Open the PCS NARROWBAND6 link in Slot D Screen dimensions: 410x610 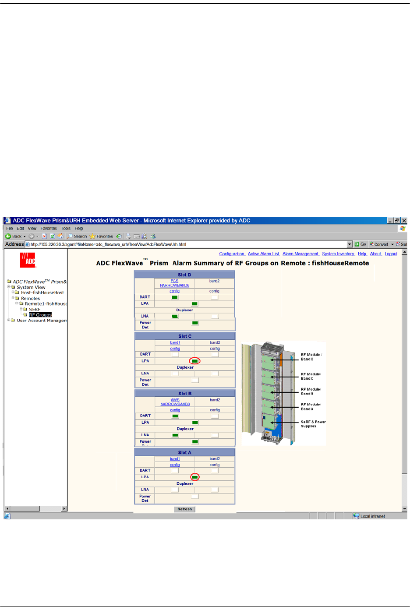[174, 283]
